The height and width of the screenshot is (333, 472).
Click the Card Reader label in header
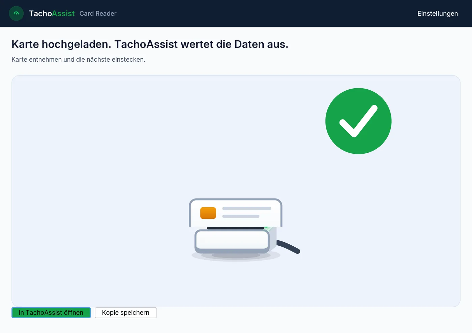[x=98, y=13]
